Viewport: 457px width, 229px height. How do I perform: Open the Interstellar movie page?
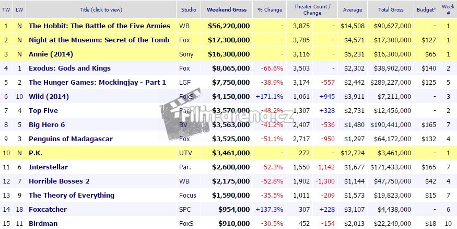click(46, 167)
